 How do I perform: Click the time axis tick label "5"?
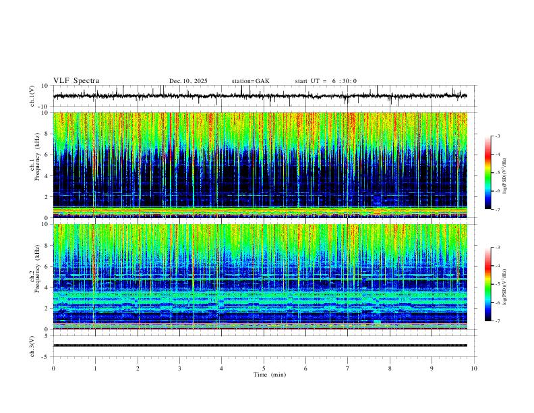pos(264,368)
